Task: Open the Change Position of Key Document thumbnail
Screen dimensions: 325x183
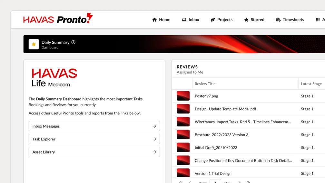Action: click(x=183, y=160)
